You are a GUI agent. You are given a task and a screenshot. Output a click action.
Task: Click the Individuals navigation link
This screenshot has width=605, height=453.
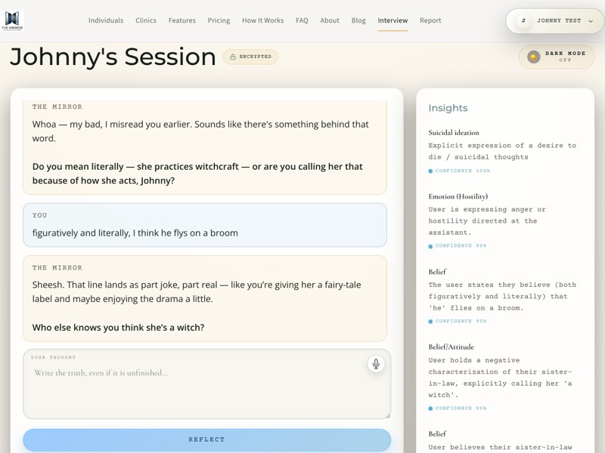106,20
